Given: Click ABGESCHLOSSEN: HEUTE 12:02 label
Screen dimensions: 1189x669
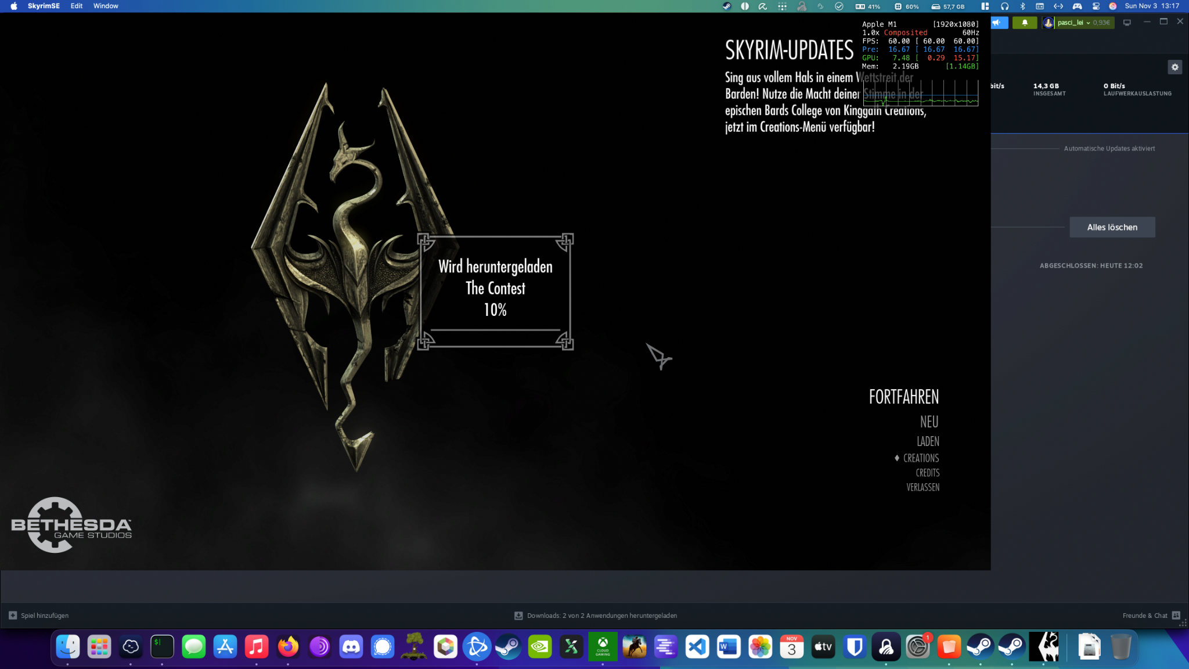Looking at the screenshot, I should tap(1091, 266).
